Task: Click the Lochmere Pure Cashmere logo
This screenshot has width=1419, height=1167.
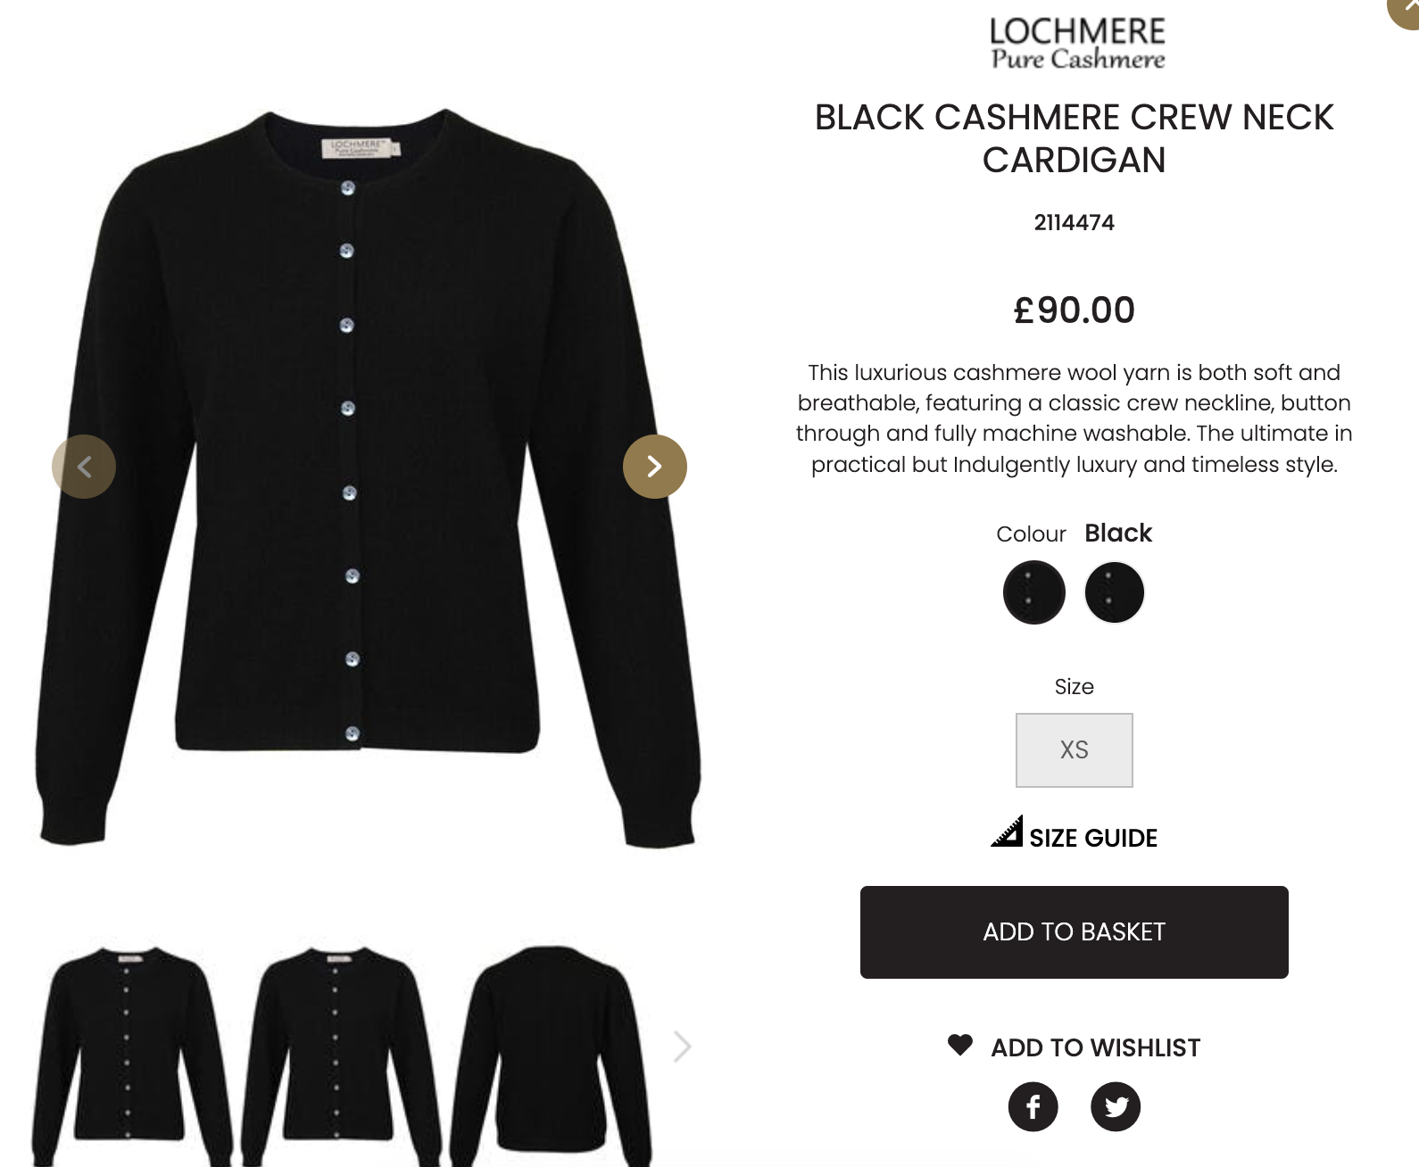Action: tap(1077, 44)
